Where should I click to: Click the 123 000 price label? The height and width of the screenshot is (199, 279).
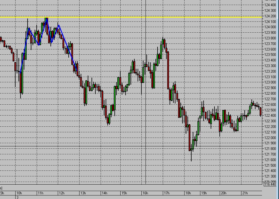pyautogui.click(x=270, y=82)
